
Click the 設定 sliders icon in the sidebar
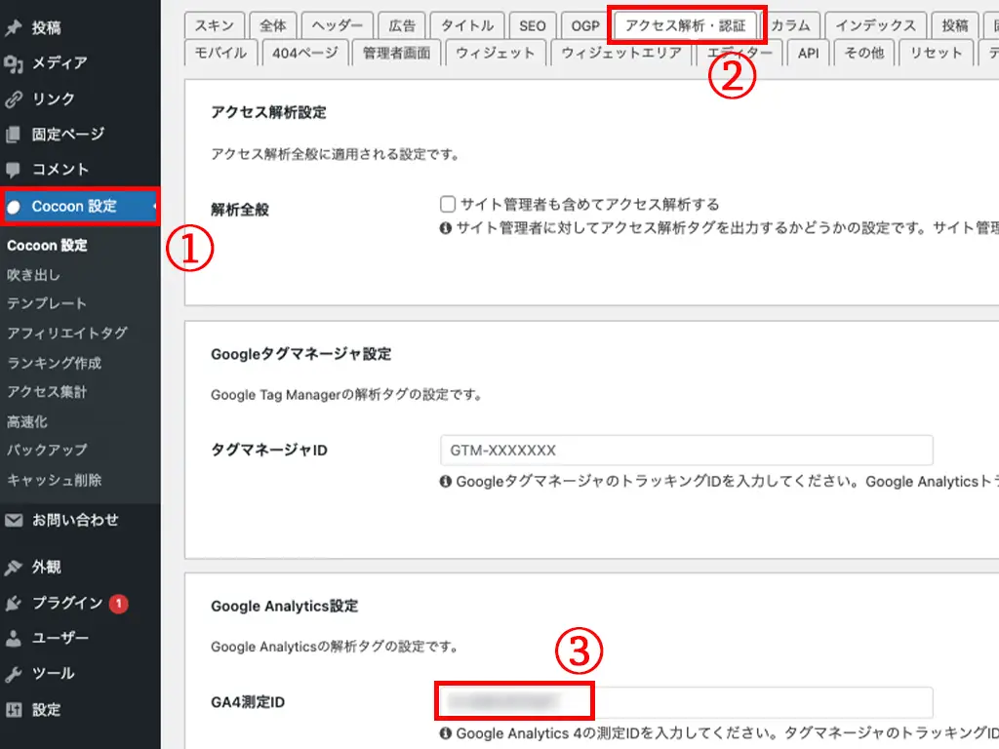14,710
